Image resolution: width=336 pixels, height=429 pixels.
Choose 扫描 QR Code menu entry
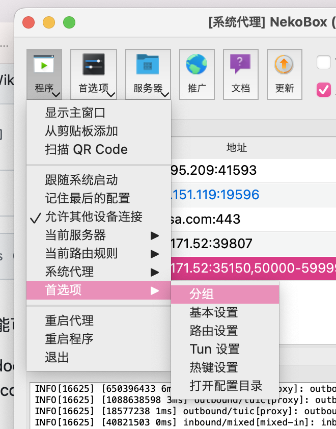[86, 149]
